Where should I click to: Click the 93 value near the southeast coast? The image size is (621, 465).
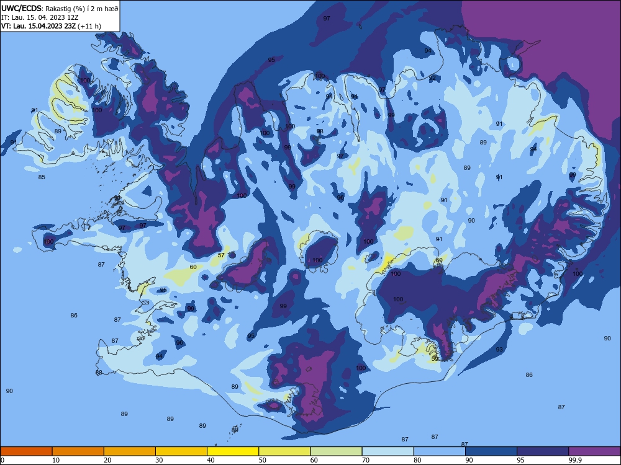point(499,350)
